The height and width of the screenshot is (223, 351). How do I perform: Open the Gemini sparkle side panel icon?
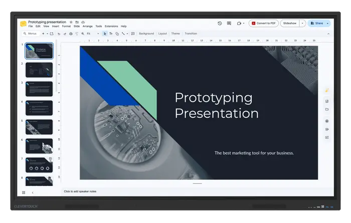coord(327,90)
